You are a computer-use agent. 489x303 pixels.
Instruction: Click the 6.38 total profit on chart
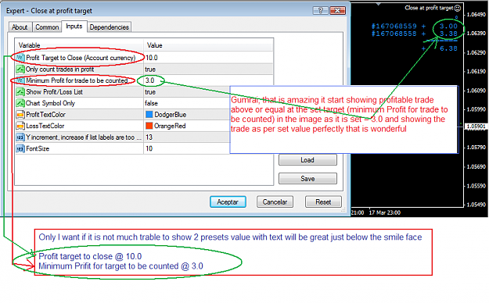(x=448, y=48)
